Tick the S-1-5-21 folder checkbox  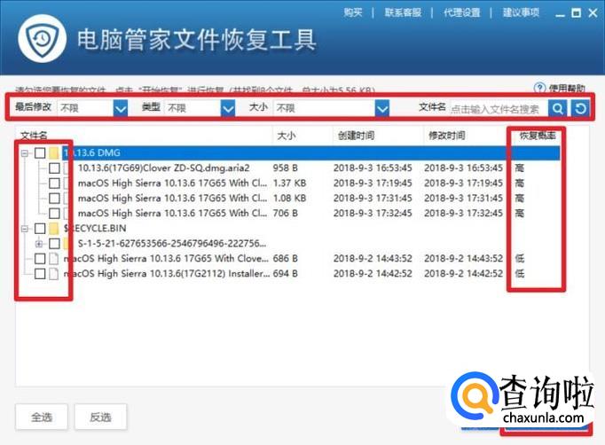pyautogui.click(x=54, y=243)
